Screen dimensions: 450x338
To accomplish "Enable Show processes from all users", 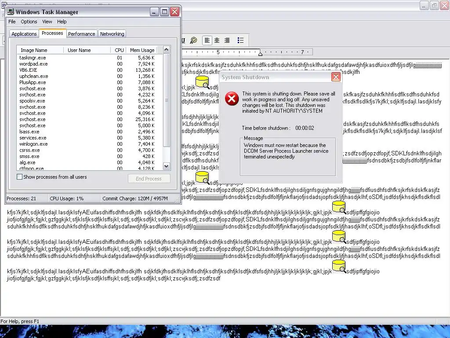I will click(19, 177).
